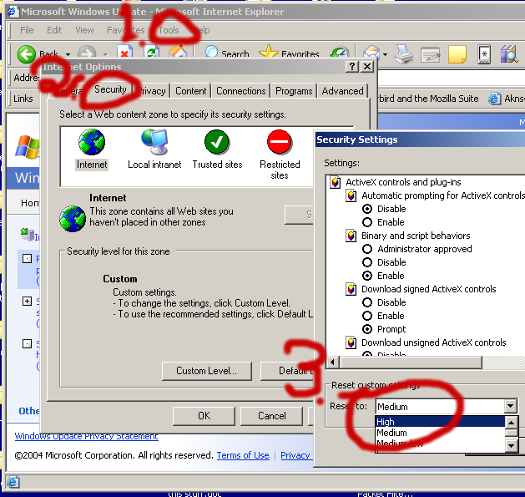Click the settings list horizontal scrollbar
This screenshot has width=525, height=497.
pos(417,363)
